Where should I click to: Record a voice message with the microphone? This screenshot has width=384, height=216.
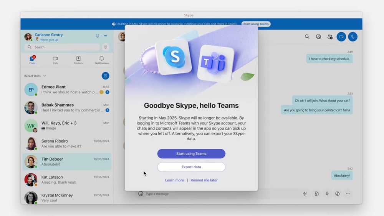327,194
